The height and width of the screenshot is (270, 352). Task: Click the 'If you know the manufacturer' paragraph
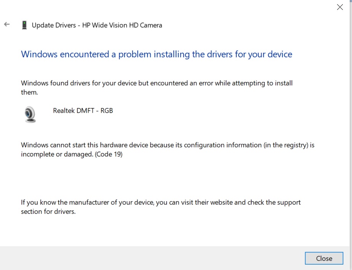161,207
